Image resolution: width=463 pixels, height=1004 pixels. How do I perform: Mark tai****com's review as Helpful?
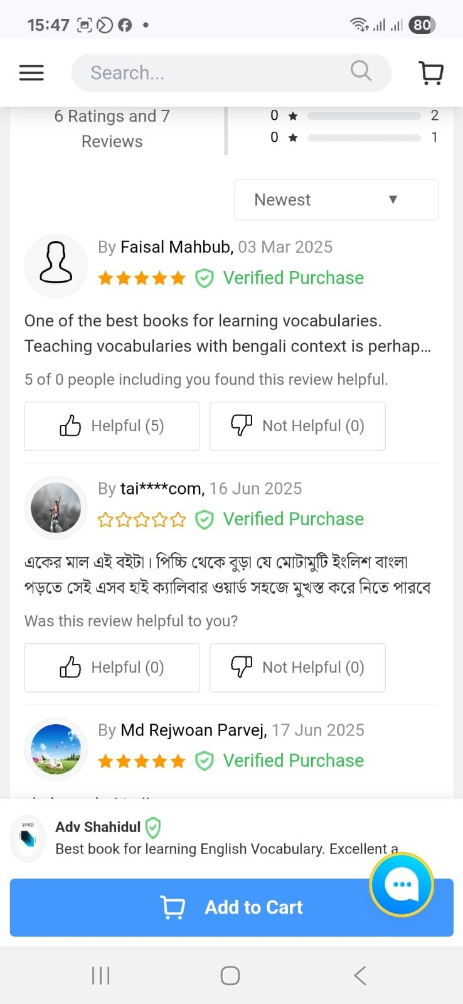click(112, 668)
